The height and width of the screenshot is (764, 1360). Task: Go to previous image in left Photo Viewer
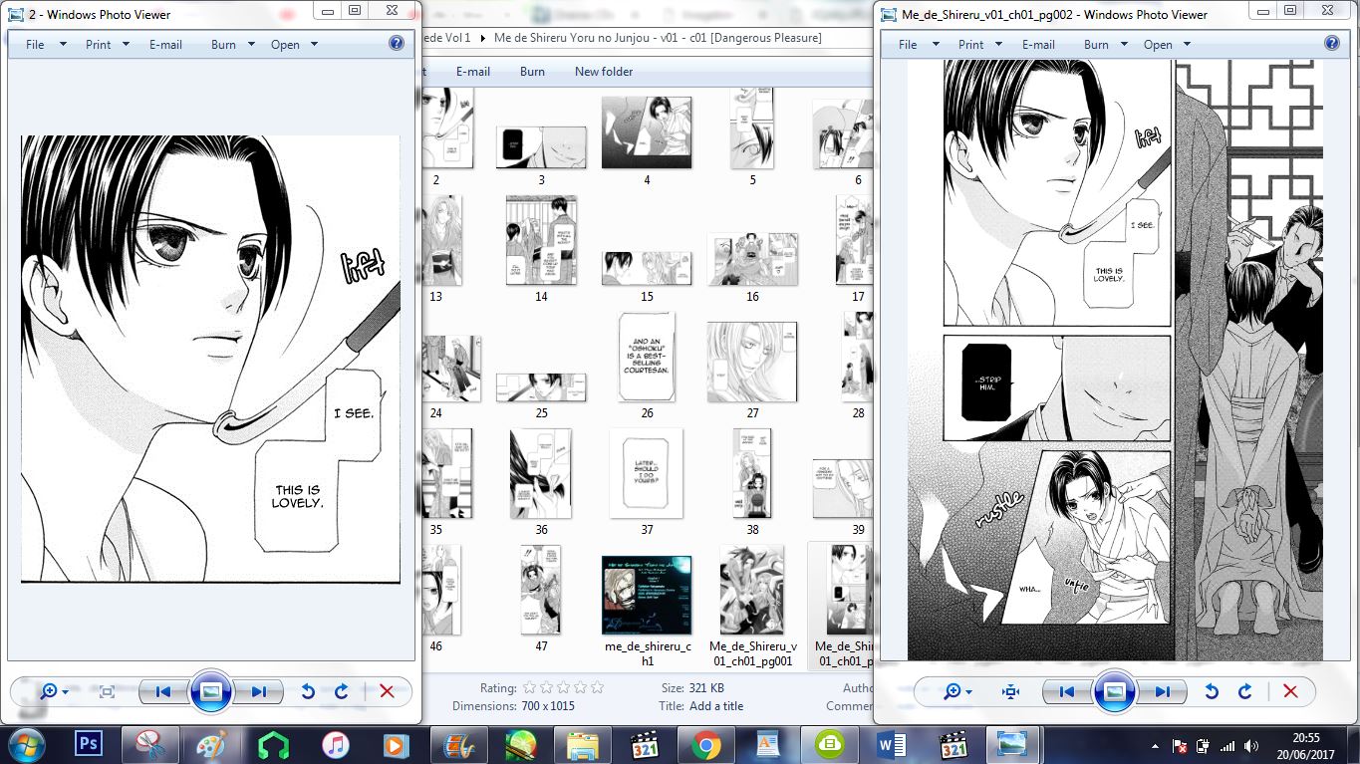[162, 691]
